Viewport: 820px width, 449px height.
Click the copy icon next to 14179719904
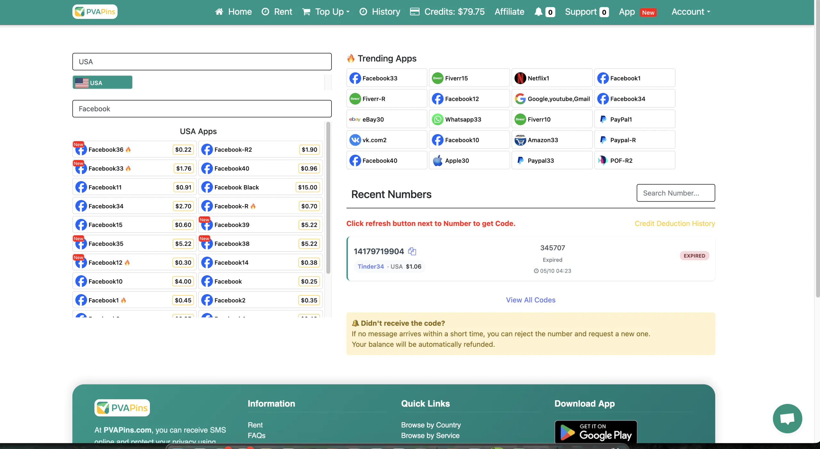point(412,252)
